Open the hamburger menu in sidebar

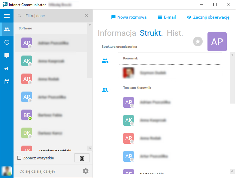[x=7, y=16]
